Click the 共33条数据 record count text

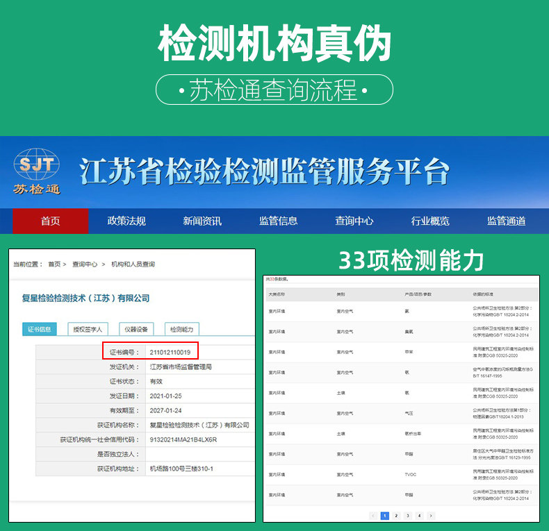pos(277,279)
